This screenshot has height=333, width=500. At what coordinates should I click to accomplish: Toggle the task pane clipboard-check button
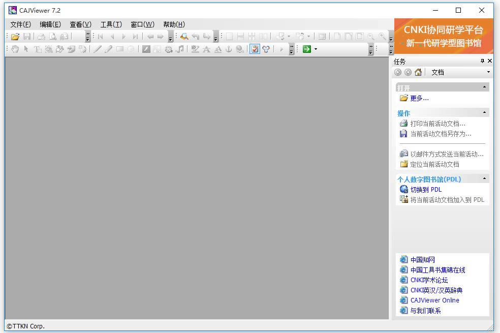[255, 49]
